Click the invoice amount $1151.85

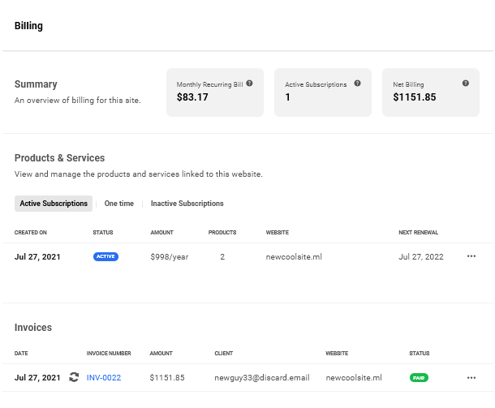click(x=167, y=378)
